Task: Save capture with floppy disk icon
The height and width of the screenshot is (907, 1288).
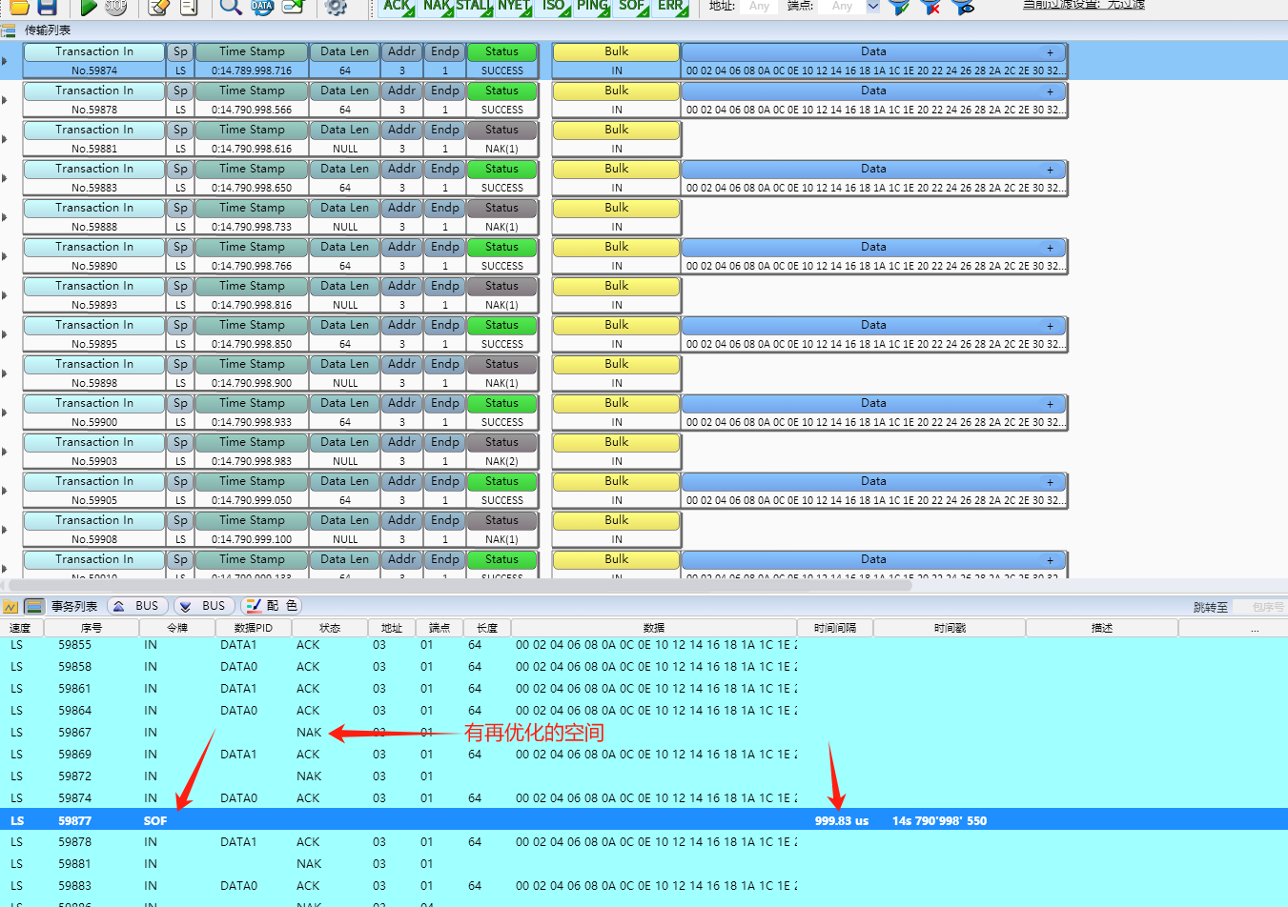Action: pos(47,7)
